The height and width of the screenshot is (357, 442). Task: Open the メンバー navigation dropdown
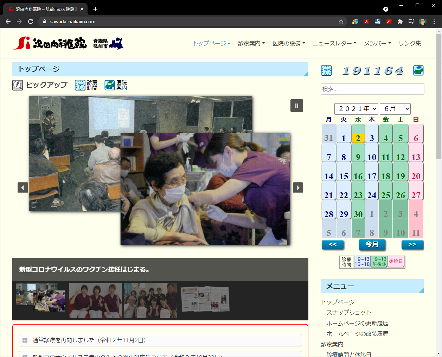[x=377, y=43]
